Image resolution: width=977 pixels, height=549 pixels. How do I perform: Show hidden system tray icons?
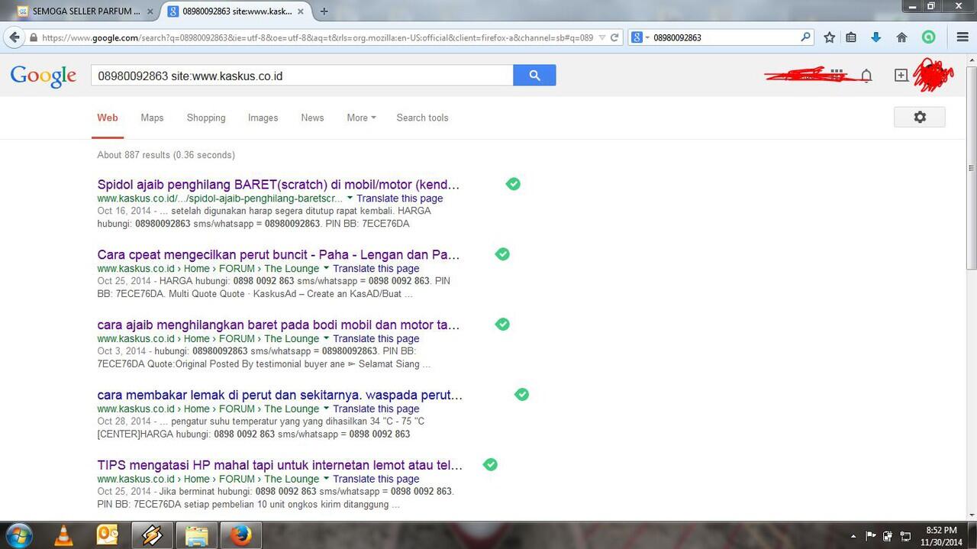pyautogui.click(x=854, y=535)
